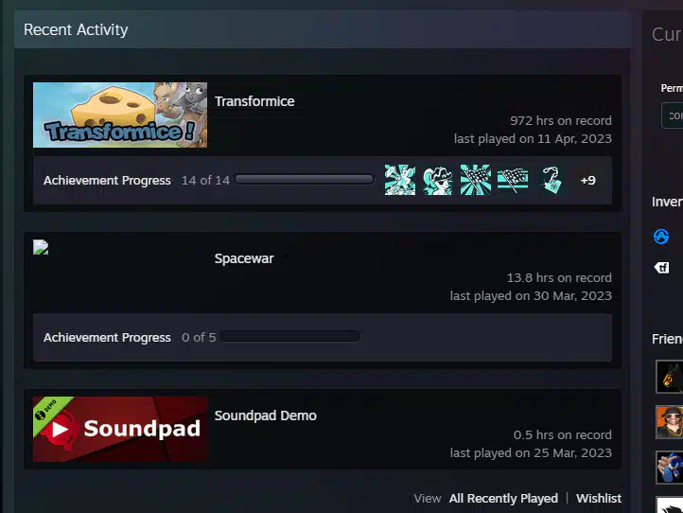Open Soundpad Demo banner thumbnail

120,429
